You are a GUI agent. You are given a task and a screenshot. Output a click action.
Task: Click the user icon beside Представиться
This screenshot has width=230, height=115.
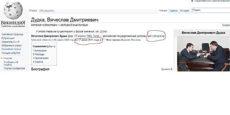(x=192, y=1)
